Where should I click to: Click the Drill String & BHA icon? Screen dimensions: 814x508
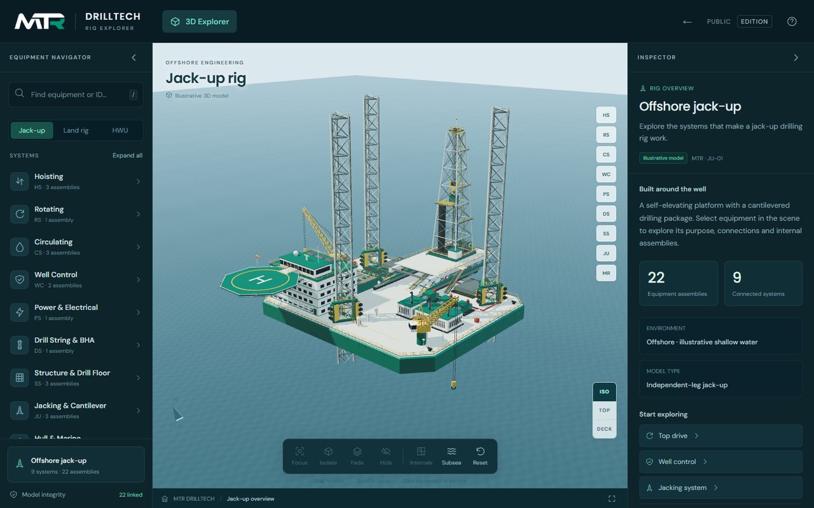tap(20, 345)
